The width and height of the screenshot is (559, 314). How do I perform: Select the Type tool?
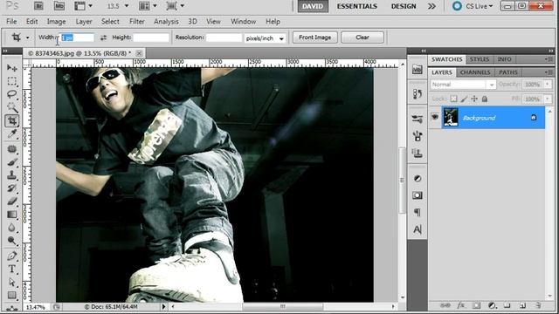coord(11,269)
